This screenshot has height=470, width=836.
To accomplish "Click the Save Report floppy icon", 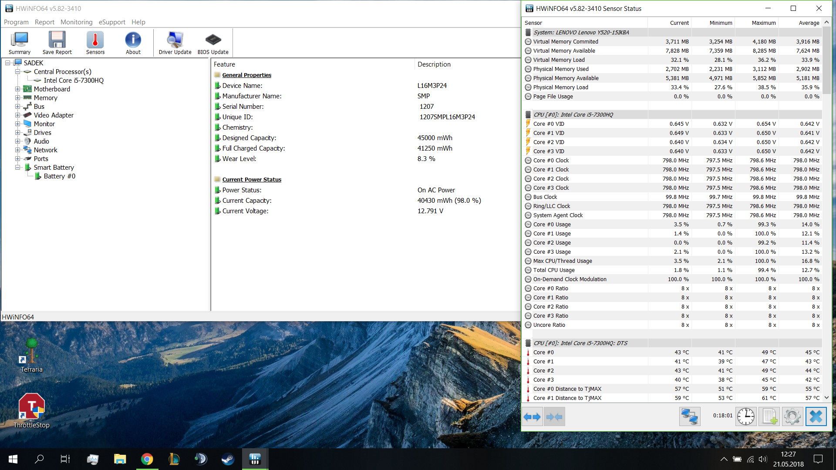I will (x=57, y=43).
